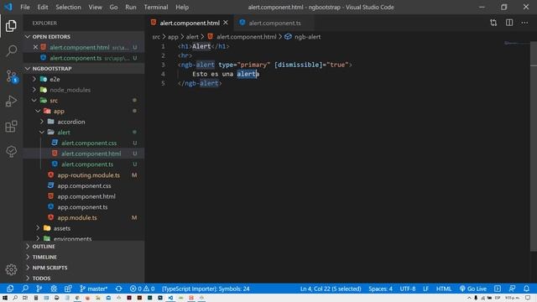
Task: Change language mode HTML
Action: coord(444,289)
